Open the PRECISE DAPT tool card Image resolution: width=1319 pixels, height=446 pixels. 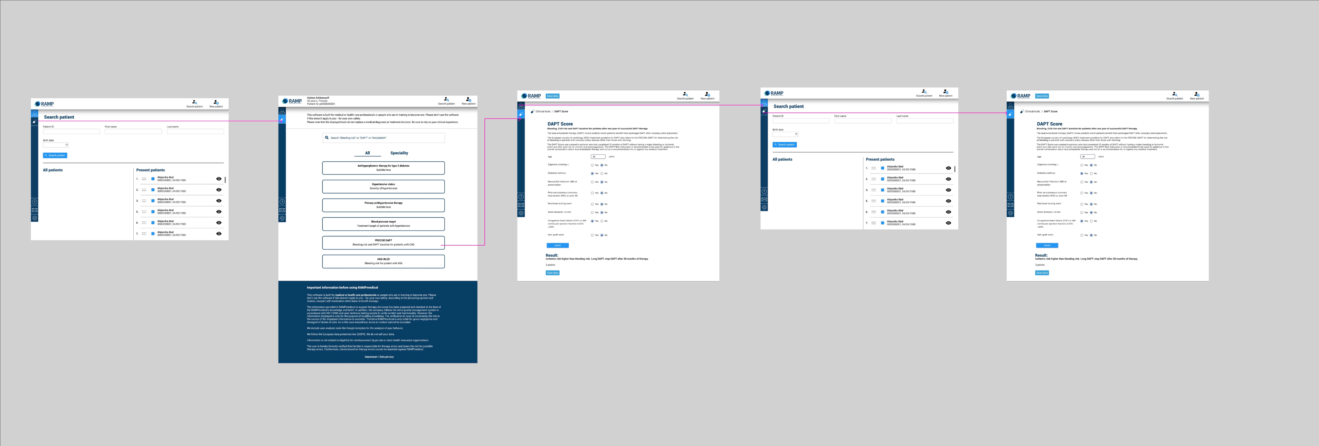pyautogui.click(x=383, y=242)
